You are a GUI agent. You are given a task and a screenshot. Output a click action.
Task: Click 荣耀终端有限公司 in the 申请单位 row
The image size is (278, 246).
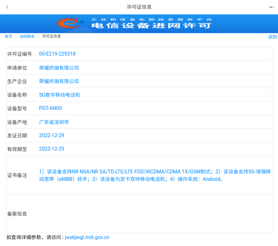59,68
